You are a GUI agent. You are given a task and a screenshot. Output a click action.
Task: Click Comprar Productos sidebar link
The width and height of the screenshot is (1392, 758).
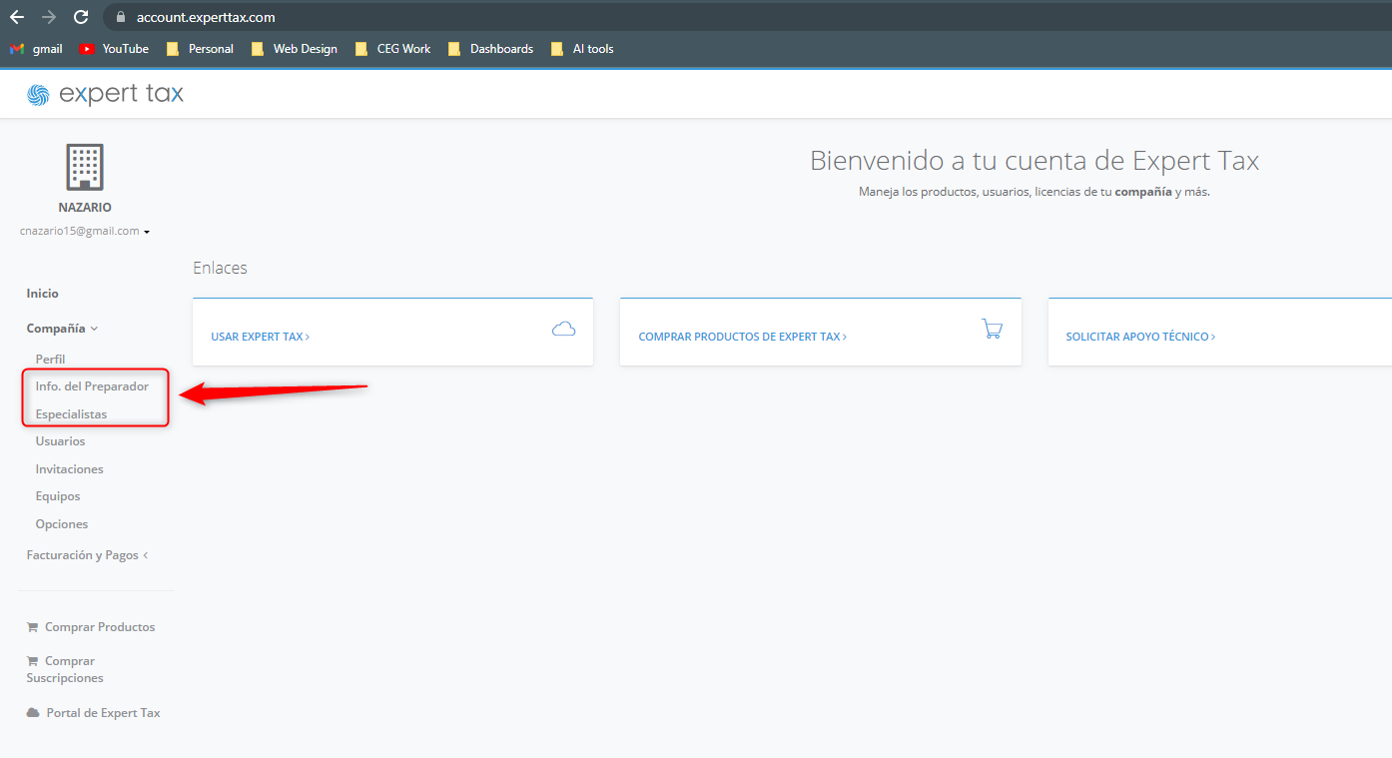[100, 627]
